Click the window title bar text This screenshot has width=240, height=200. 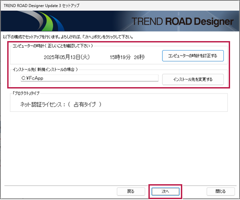click(x=42, y=6)
